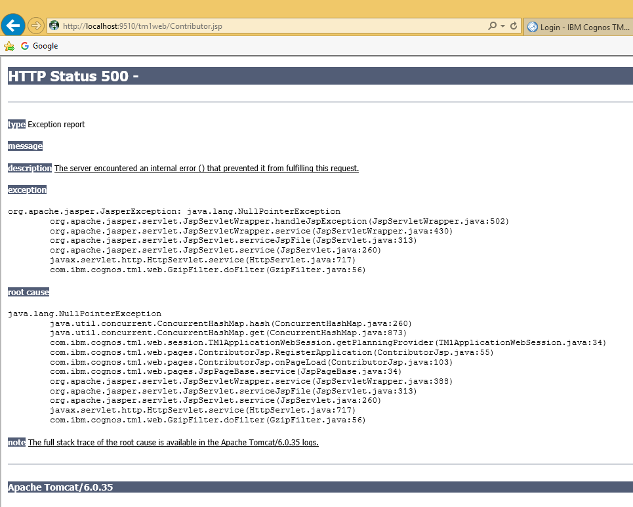The image size is (633, 507).
Task: Click the ConcurrentHashMap.hash stack line
Action: [230, 323]
